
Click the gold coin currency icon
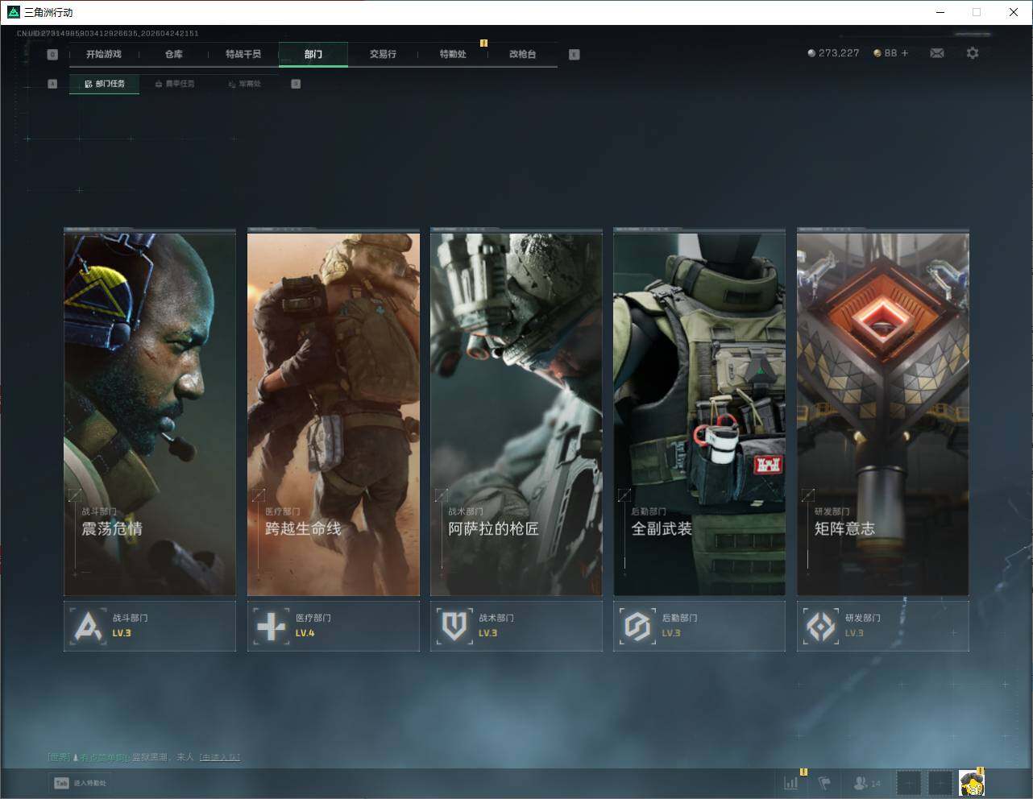coord(877,53)
